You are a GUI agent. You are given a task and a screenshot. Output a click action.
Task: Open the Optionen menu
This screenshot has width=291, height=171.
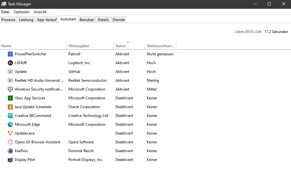click(x=22, y=12)
